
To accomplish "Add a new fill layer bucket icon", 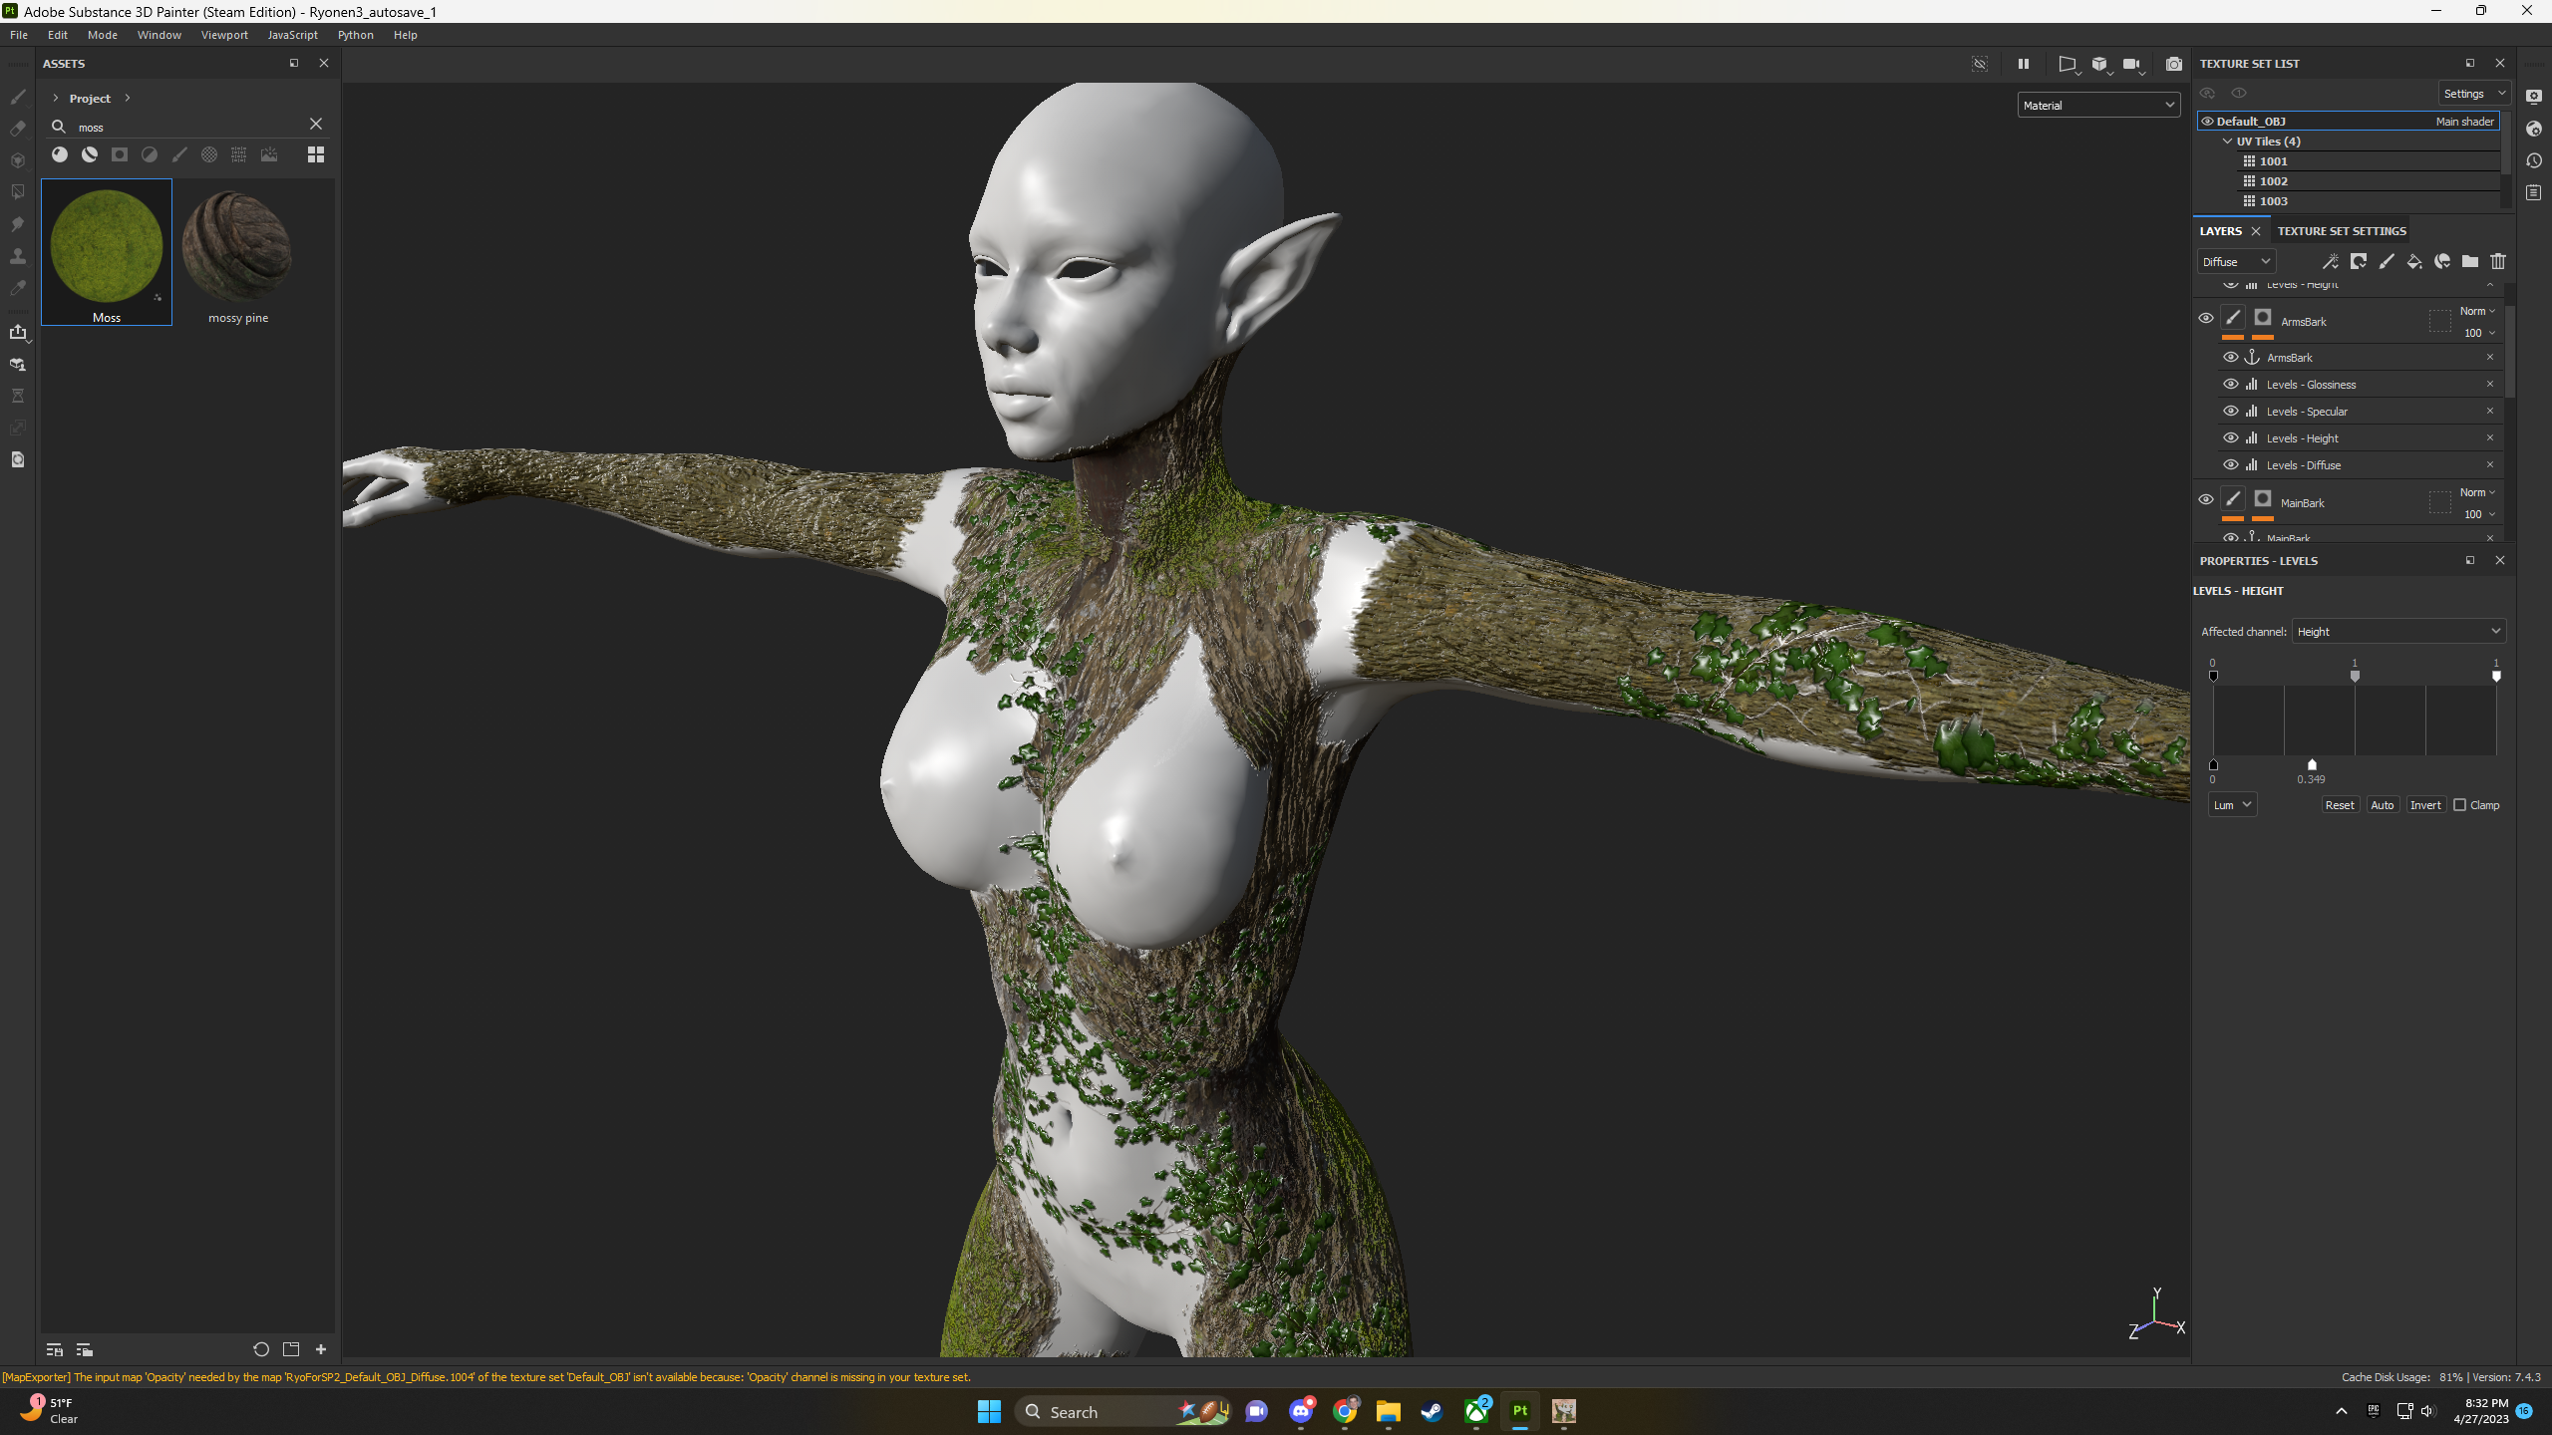I will (x=2414, y=261).
